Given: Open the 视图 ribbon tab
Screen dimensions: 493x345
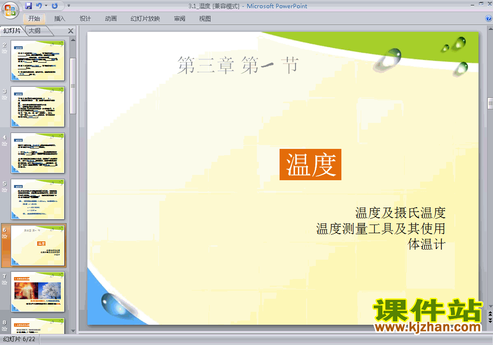Looking at the screenshot, I should 205,18.
